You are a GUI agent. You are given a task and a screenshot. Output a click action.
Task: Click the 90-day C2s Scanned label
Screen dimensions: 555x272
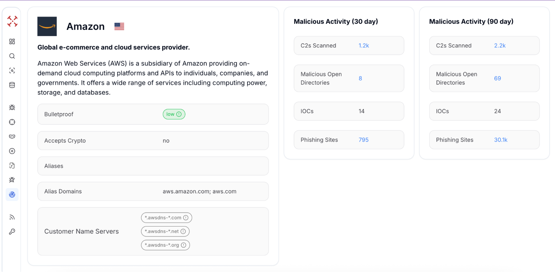pos(454,46)
